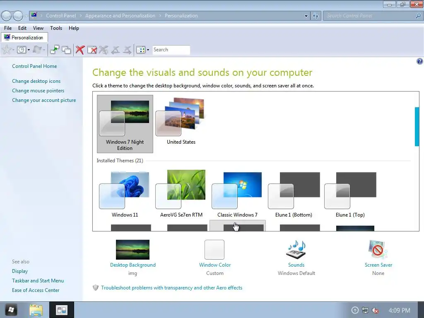Expand the view layout dropdown arrow
This screenshot has height=318, width=424.
pos(148,50)
